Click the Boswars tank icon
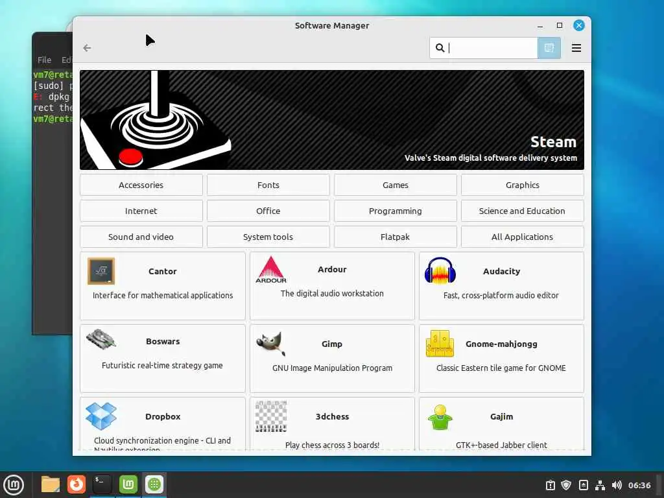664x498 pixels. click(x=101, y=340)
